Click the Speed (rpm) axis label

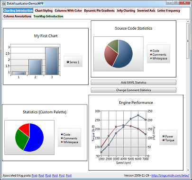[123, 163]
